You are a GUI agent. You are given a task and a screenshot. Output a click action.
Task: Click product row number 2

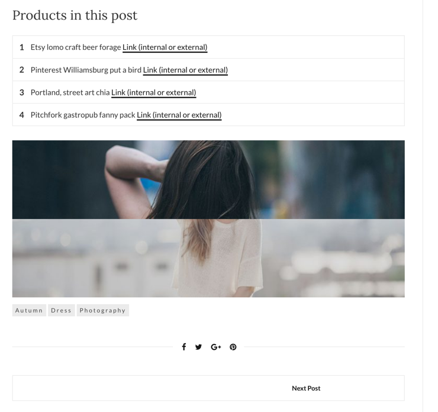click(208, 70)
